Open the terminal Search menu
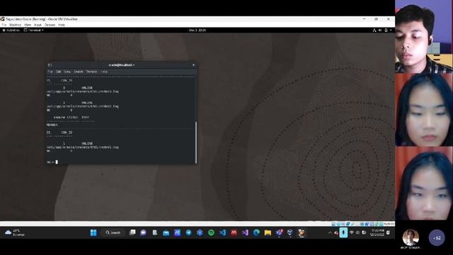Image resolution: width=453 pixels, height=255 pixels. coord(79,72)
